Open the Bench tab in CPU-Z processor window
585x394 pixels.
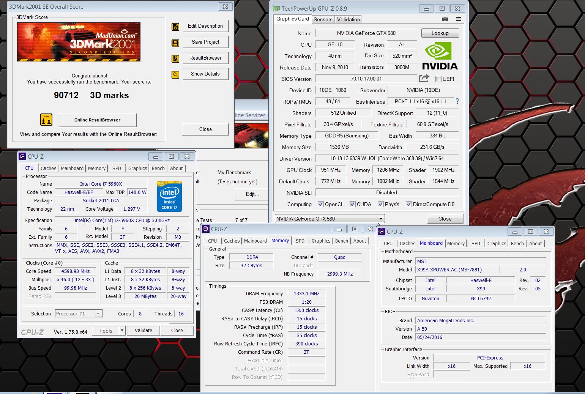[158, 168]
